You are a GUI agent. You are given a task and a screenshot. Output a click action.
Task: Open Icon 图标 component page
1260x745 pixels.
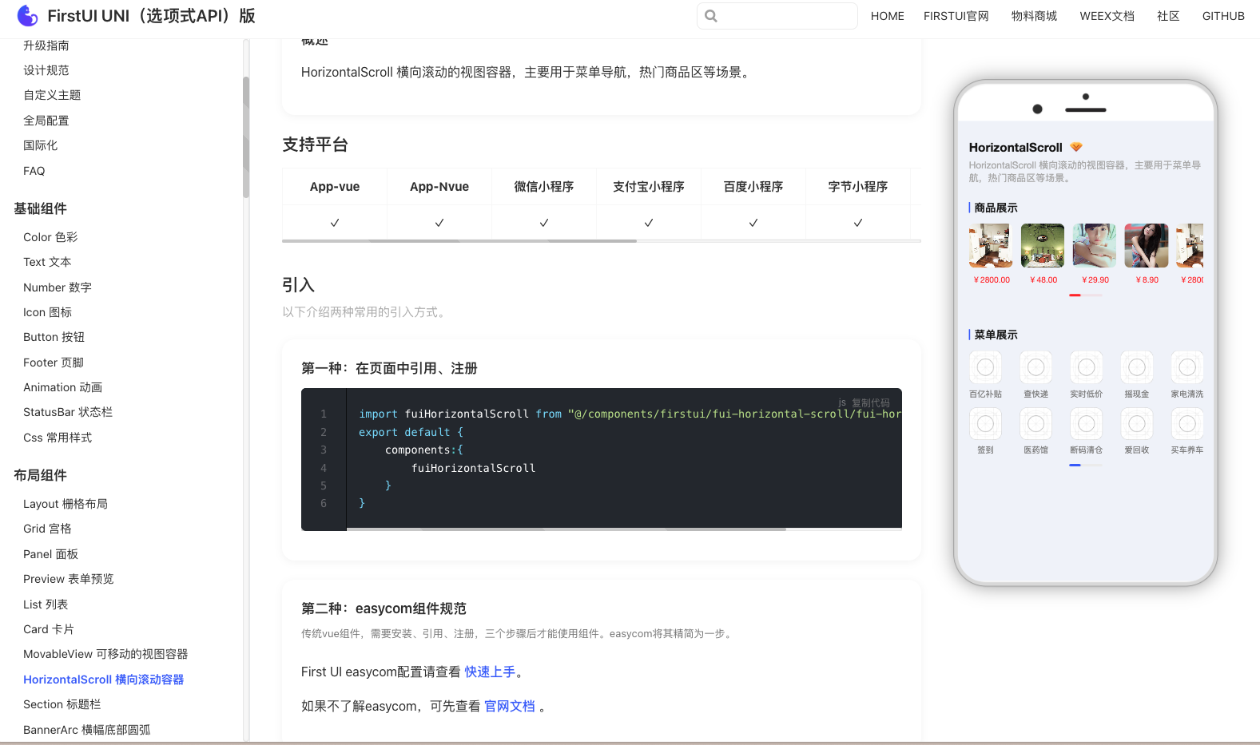(x=47, y=312)
